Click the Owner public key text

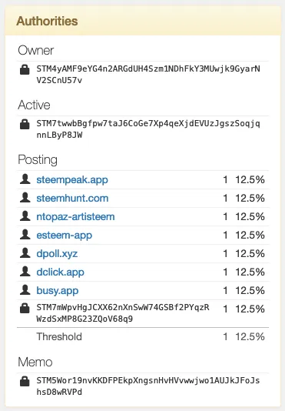(x=148, y=75)
